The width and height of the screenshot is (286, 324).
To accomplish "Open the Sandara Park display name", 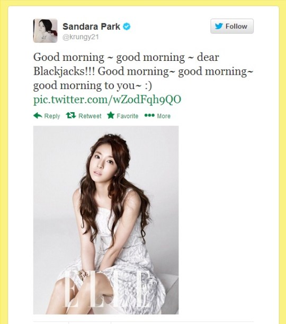I will (x=91, y=26).
